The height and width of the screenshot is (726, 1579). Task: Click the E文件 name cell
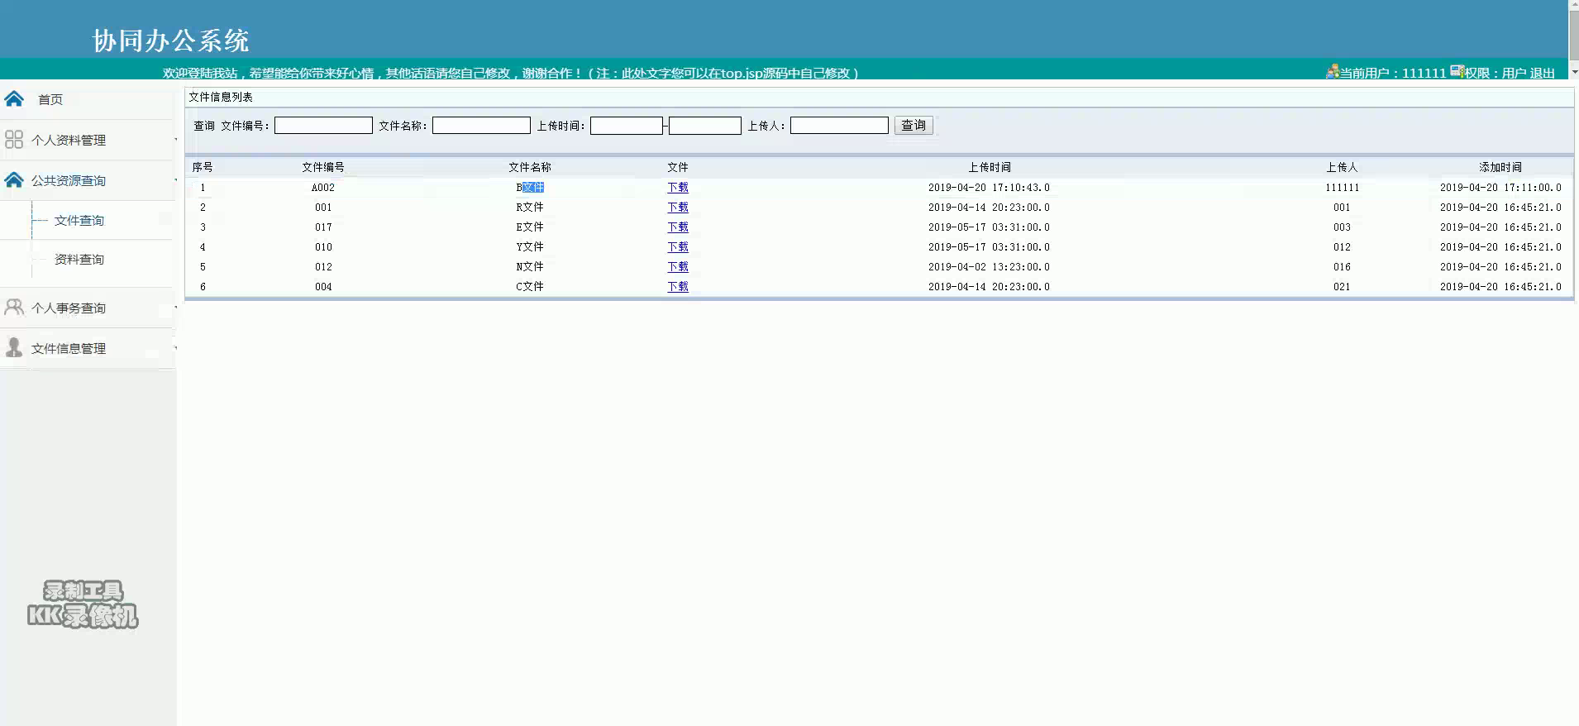530,227
